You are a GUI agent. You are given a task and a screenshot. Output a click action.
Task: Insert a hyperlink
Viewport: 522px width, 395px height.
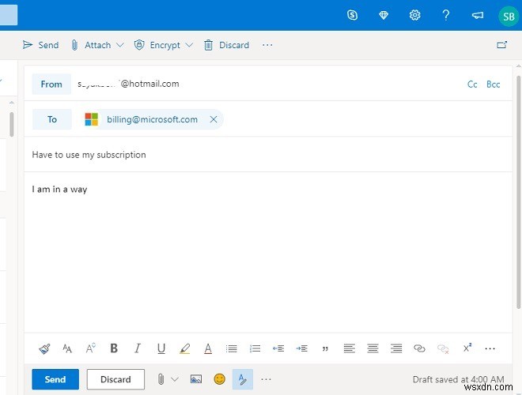click(x=419, y=348)
